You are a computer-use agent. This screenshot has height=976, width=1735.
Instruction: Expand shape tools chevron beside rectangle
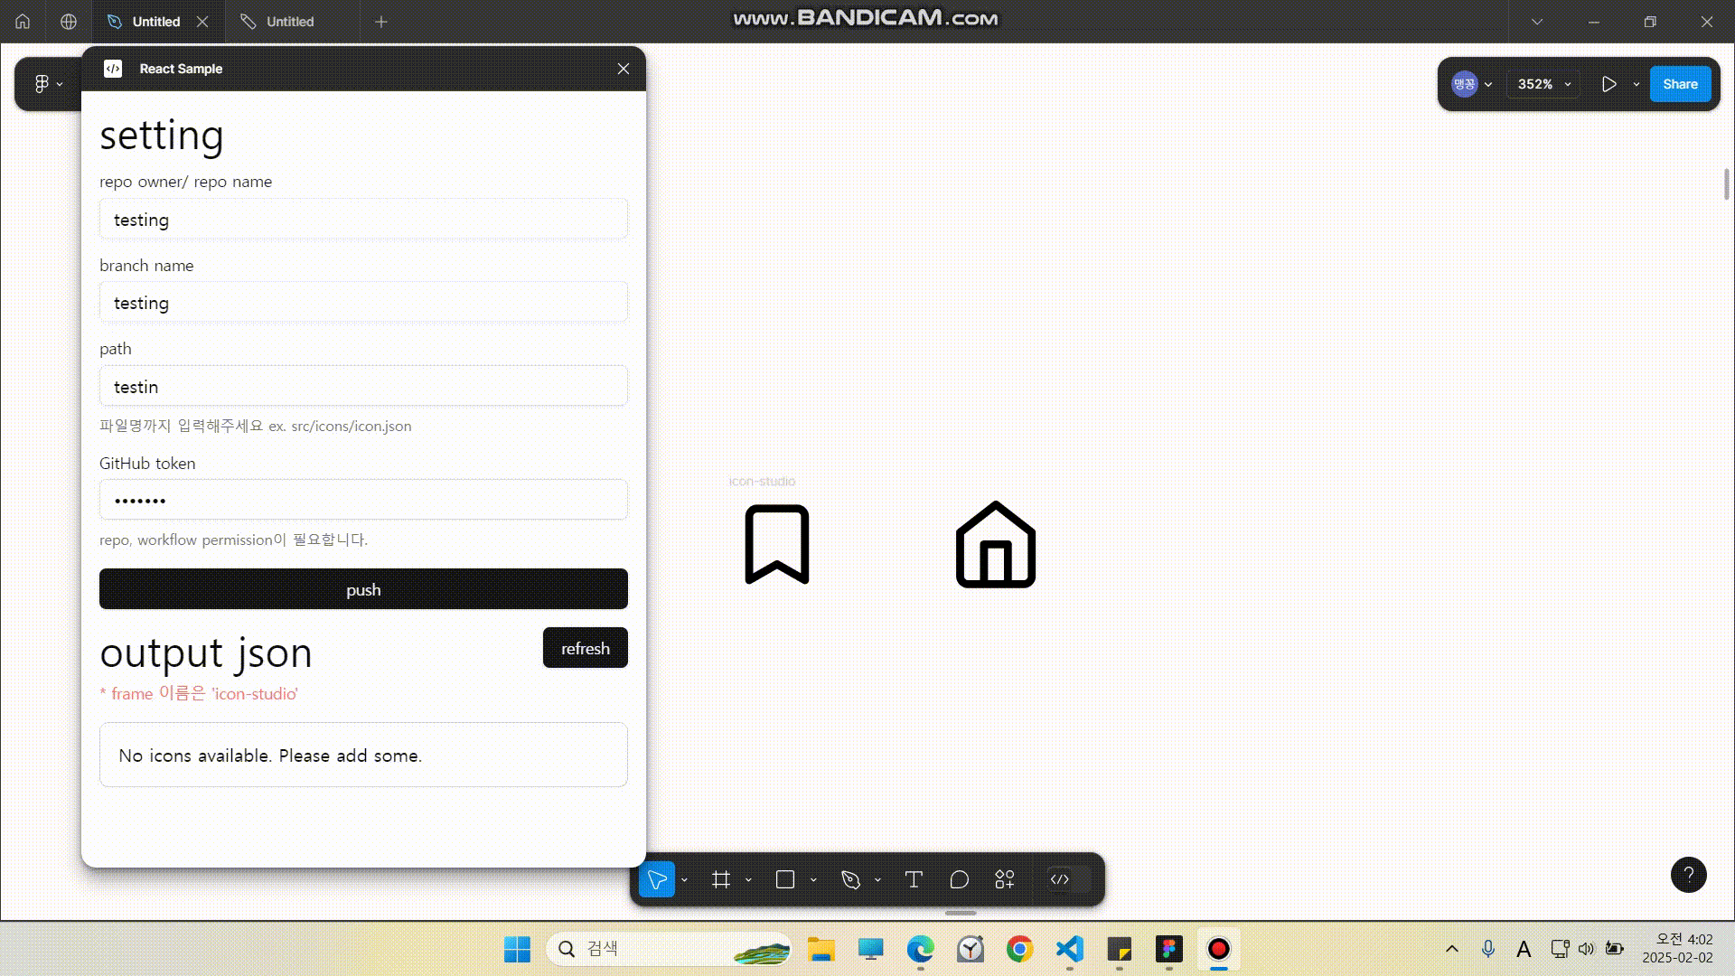[x=813, y=879]
